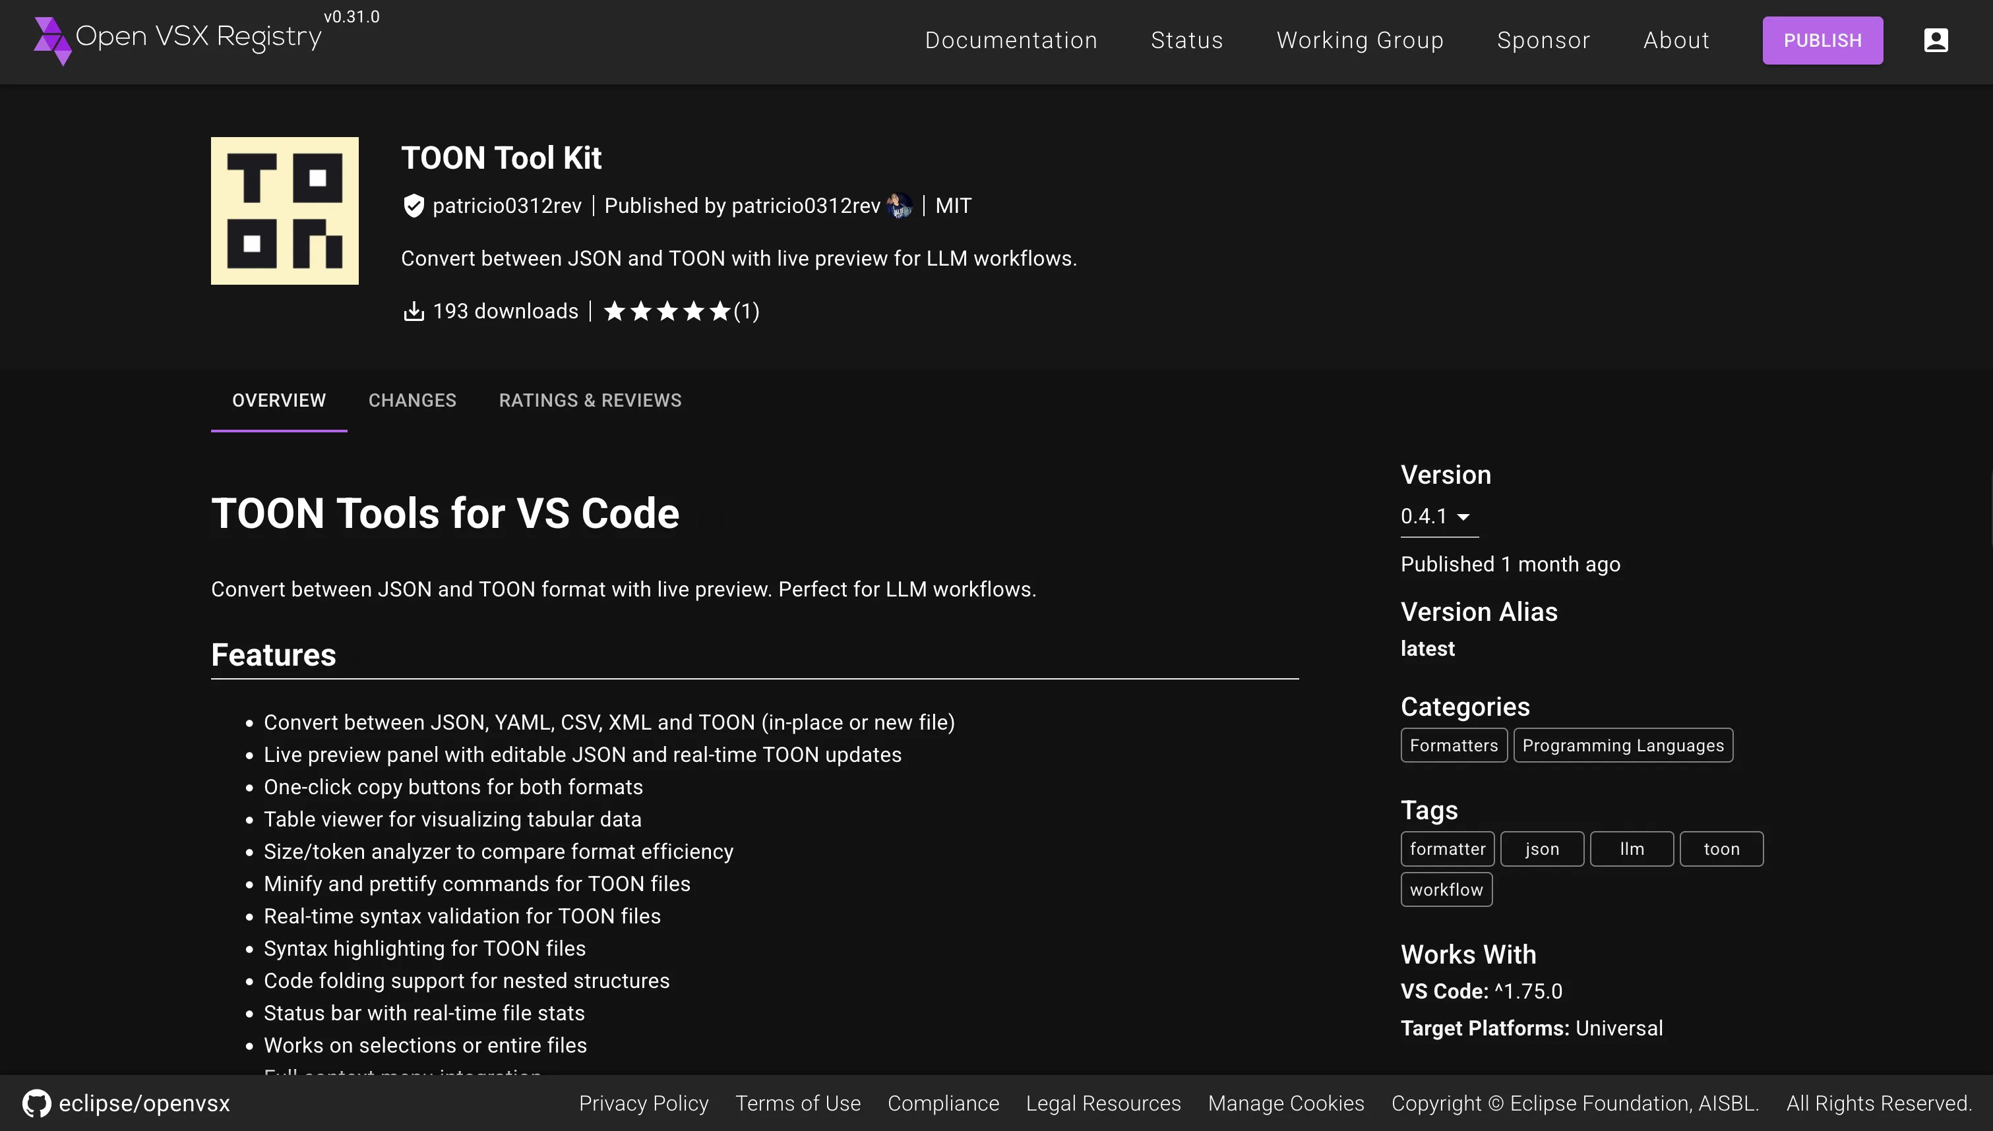The height and width of the screenshot is (1131, 1993).
Task: Click the Target Platforms: Universal text
Action: (x=1531, y=1028)
